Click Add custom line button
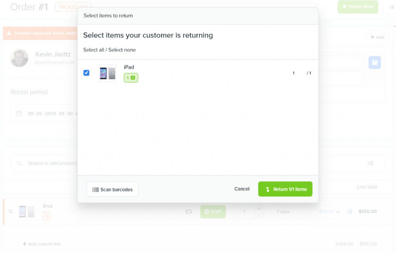The width and height of the screenshot is (396, 253). coord(42,244)
